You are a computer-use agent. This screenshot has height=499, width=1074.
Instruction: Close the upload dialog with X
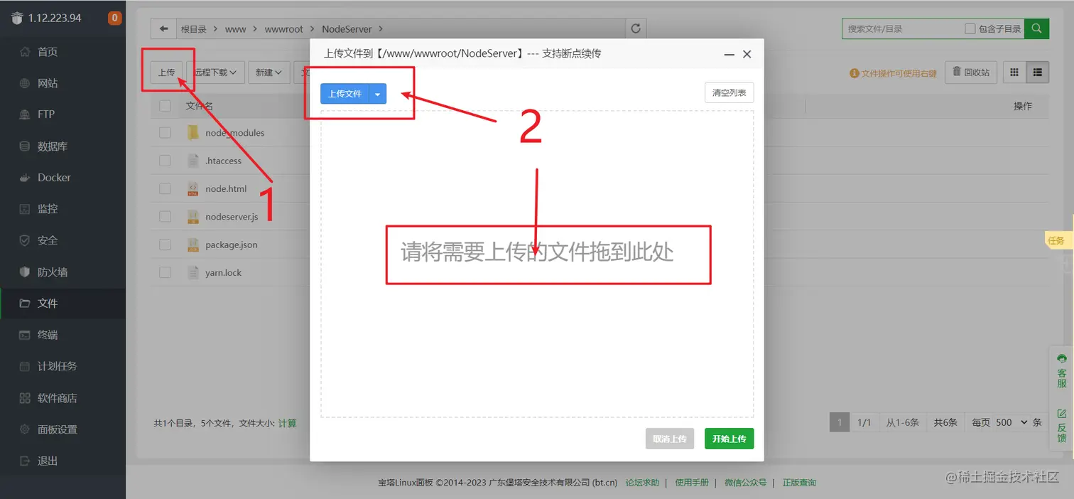(x=747, y=54)
